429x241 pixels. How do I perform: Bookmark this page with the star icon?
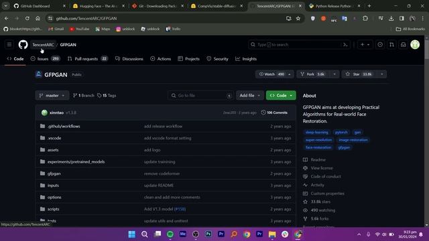pyautogui.click(x=298, y=18)
